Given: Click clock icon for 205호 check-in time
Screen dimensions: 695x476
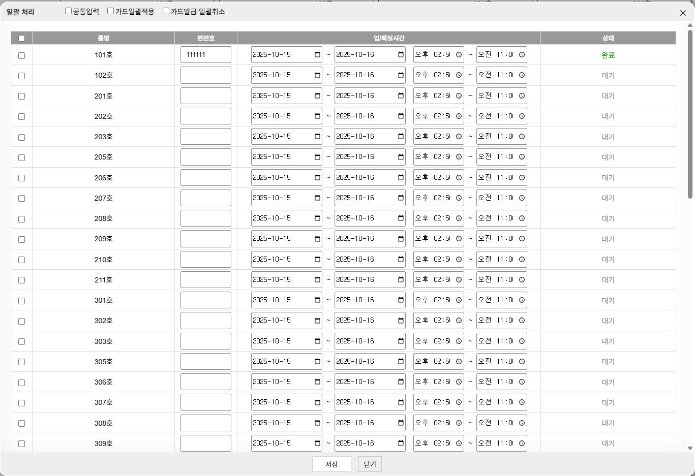Looking at the screenshot, I should coord(459,157).
